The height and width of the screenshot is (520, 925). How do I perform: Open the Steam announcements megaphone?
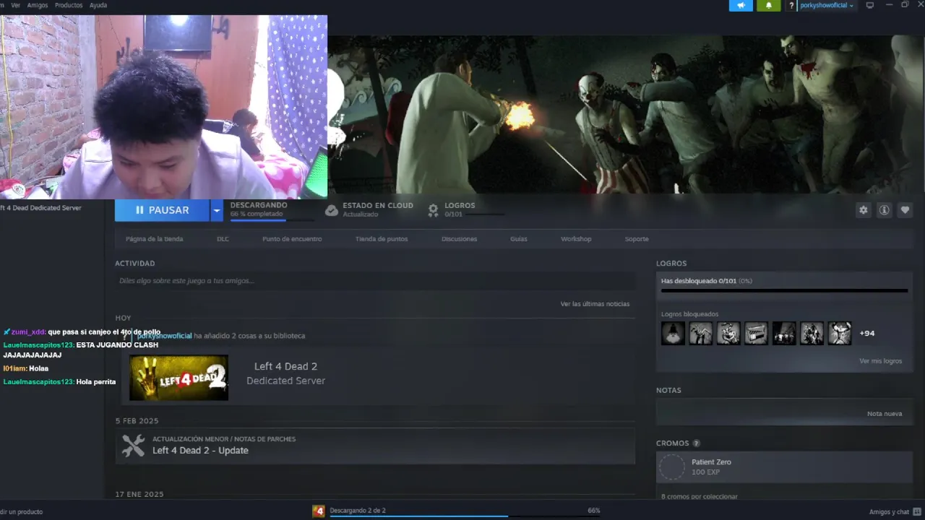click(741, 5)
